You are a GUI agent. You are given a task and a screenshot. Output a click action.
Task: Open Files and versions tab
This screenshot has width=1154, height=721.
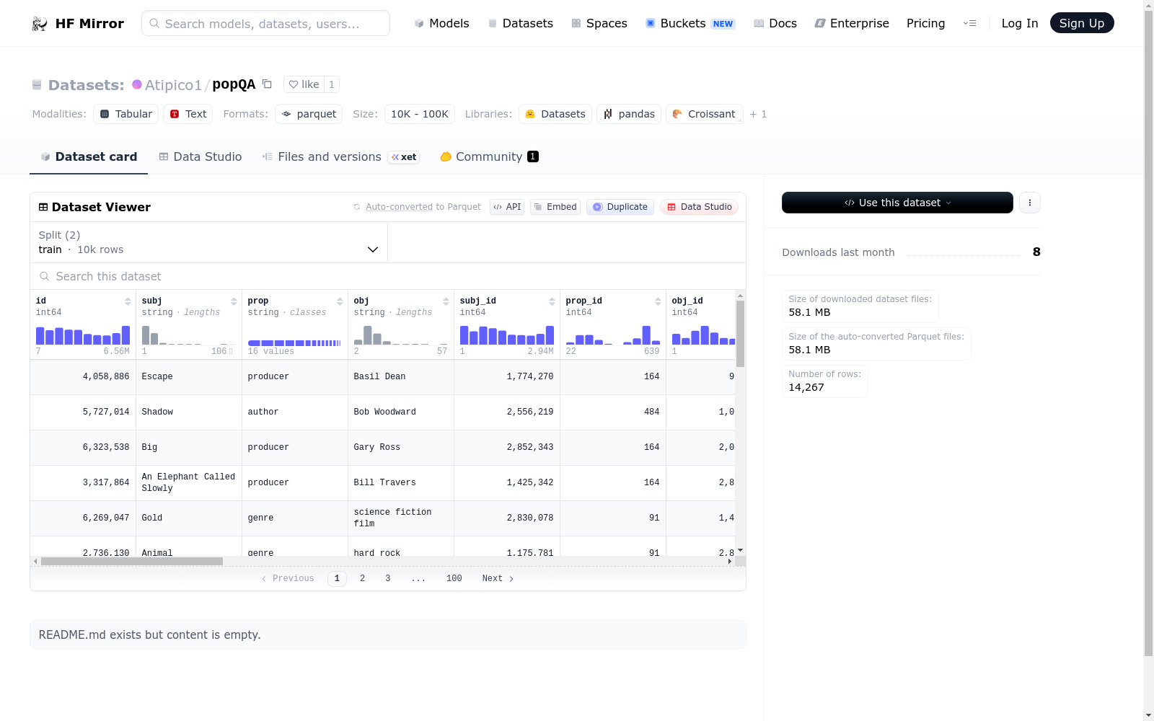pos(340,156)
